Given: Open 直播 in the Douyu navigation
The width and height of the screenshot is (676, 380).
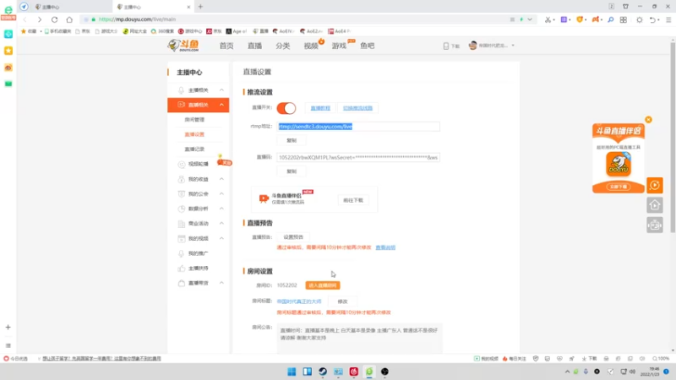Looking at the screenshot, I should pyautogui.click(x=255, y=46).
